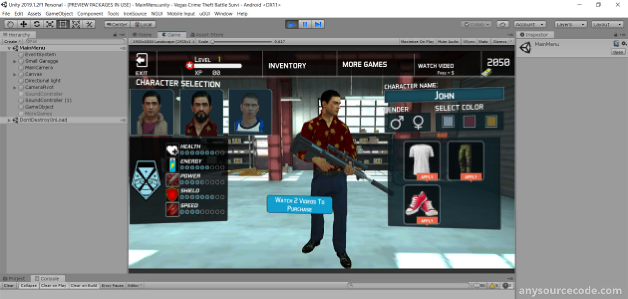Image resolution: width=628 pixels, height=299 pixels.
Task: Toggle Collapse in the Console
Action: coord(28,286)
